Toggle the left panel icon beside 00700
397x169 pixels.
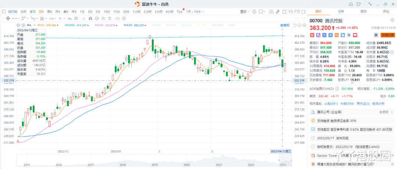tap(4, 12)
